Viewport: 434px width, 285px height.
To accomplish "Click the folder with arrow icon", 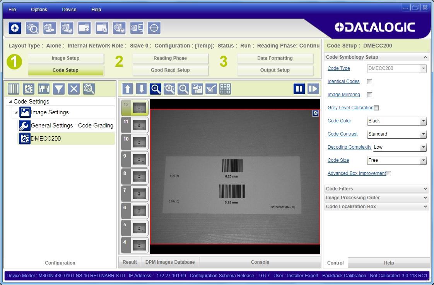I will tap(84, 28).
